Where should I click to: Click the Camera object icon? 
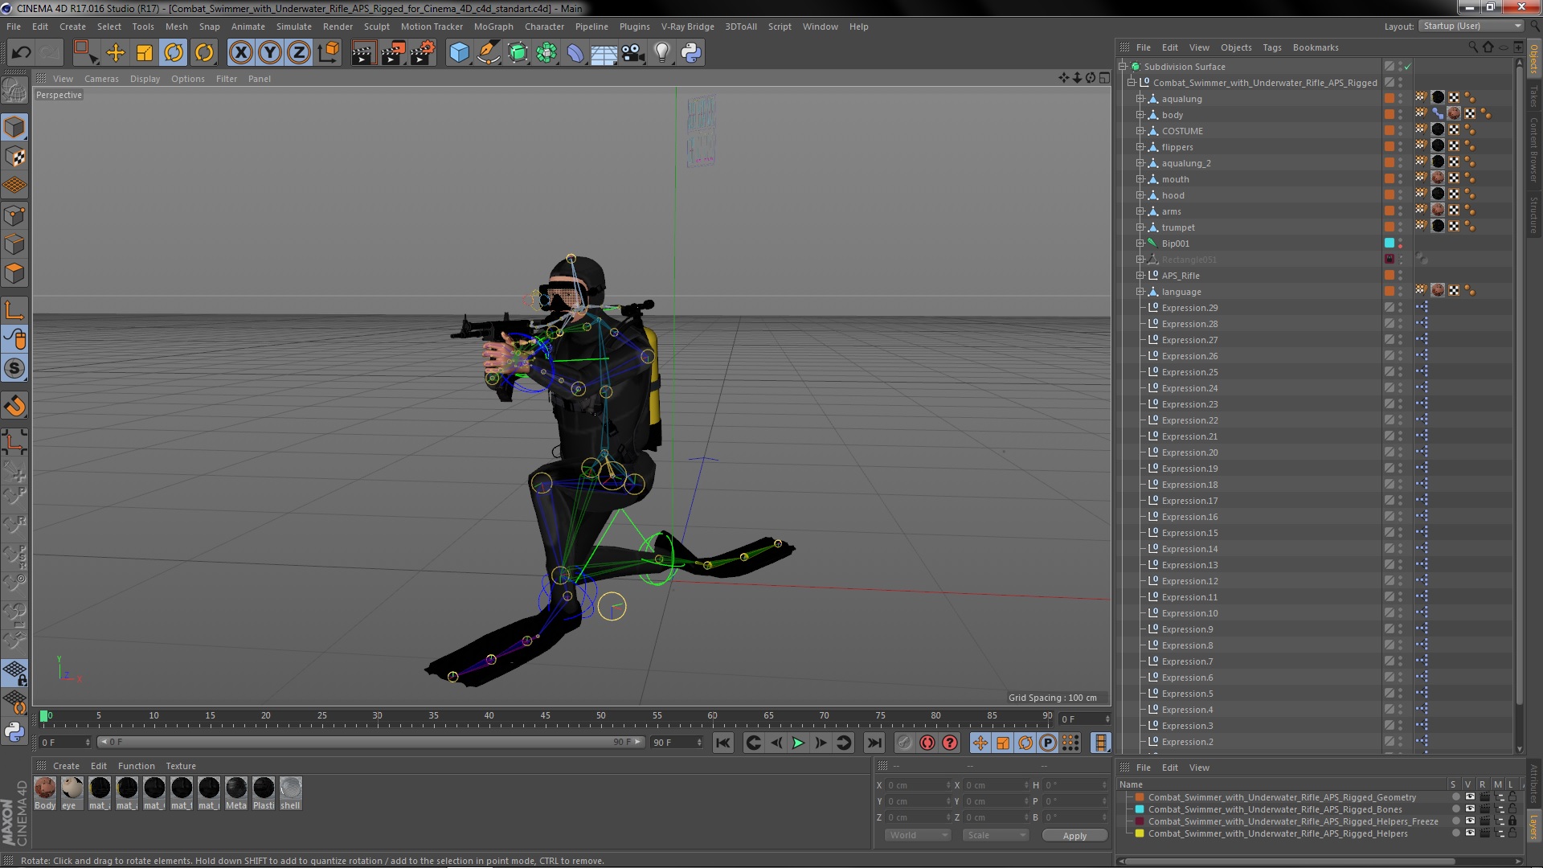pos(632,53)
